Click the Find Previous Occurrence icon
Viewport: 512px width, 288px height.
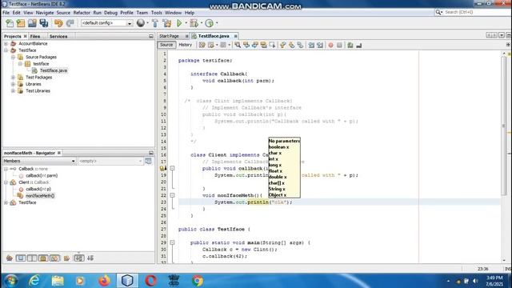coord(246,45)
